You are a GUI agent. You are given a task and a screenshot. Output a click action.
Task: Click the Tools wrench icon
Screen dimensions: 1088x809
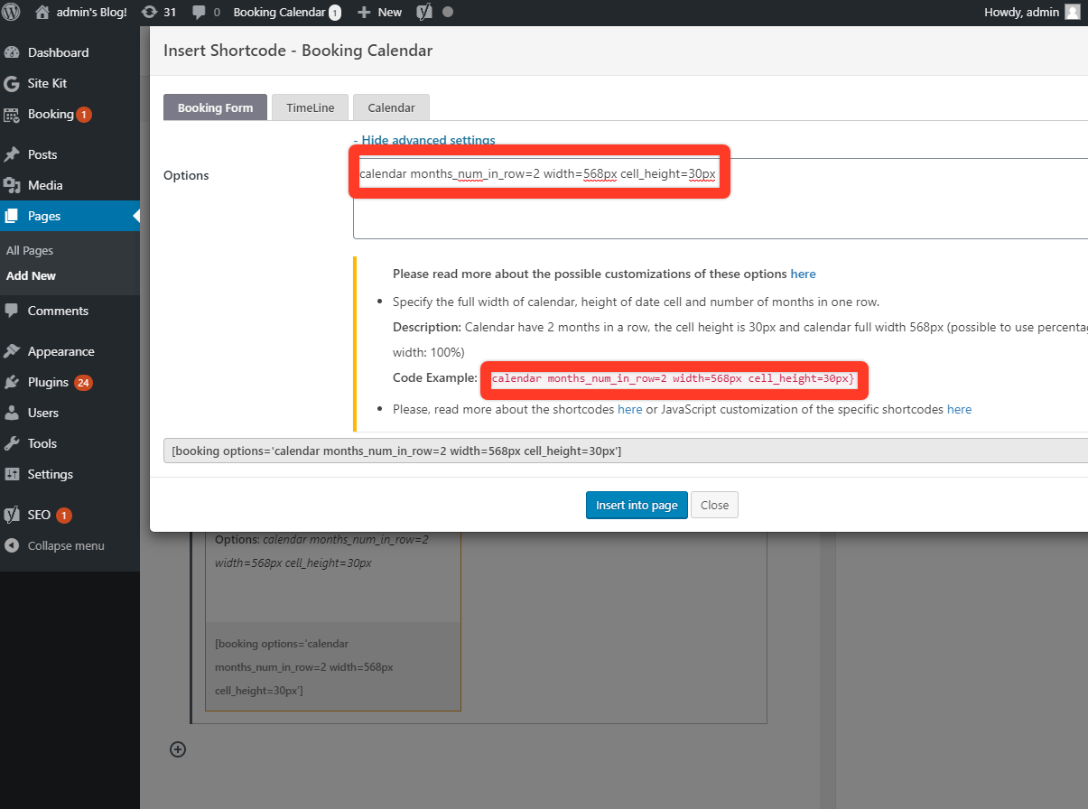coord(12,443)
